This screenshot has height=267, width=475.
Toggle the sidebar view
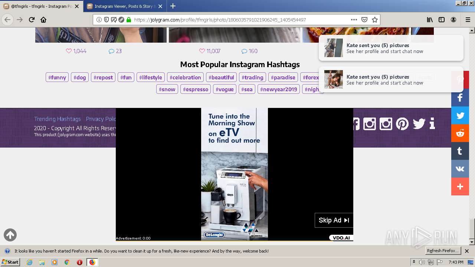point(442,20)
